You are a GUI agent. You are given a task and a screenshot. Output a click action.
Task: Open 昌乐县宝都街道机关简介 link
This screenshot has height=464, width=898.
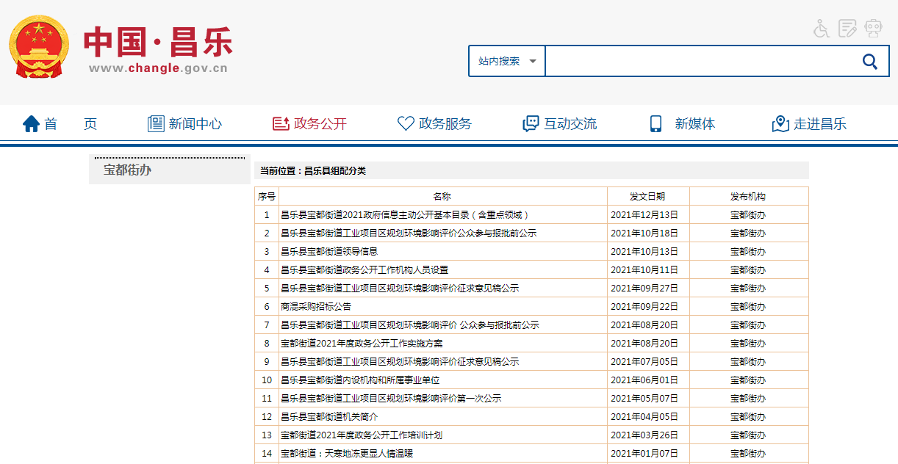329,416
